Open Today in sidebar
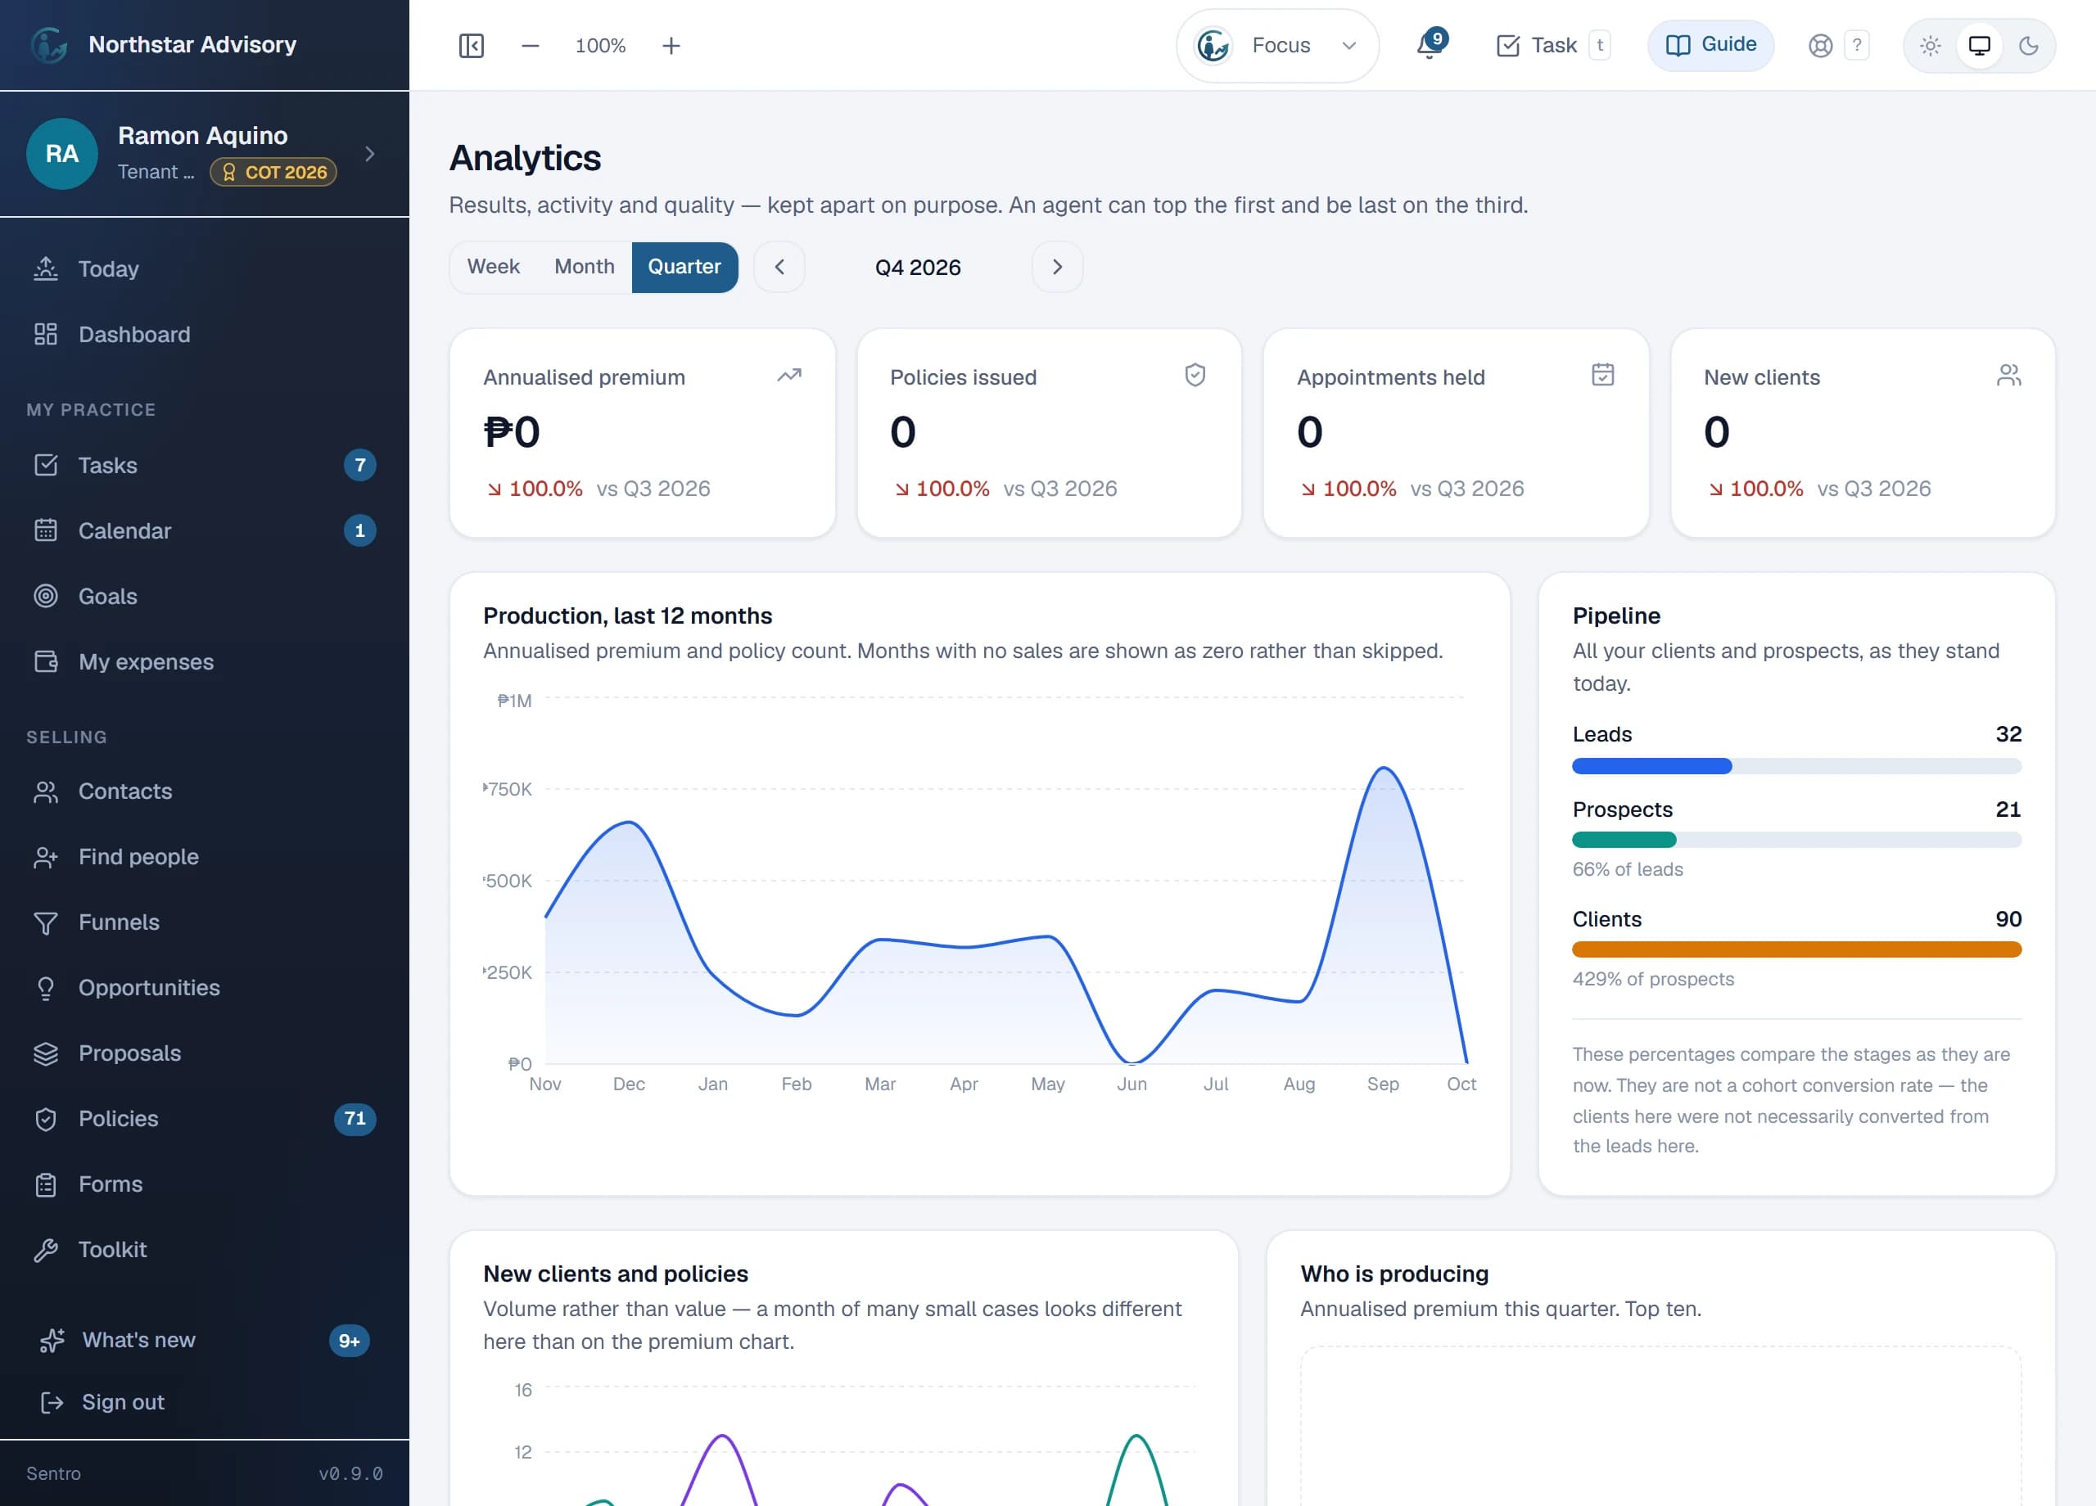2096x1506 pixels. click(204, 268)
